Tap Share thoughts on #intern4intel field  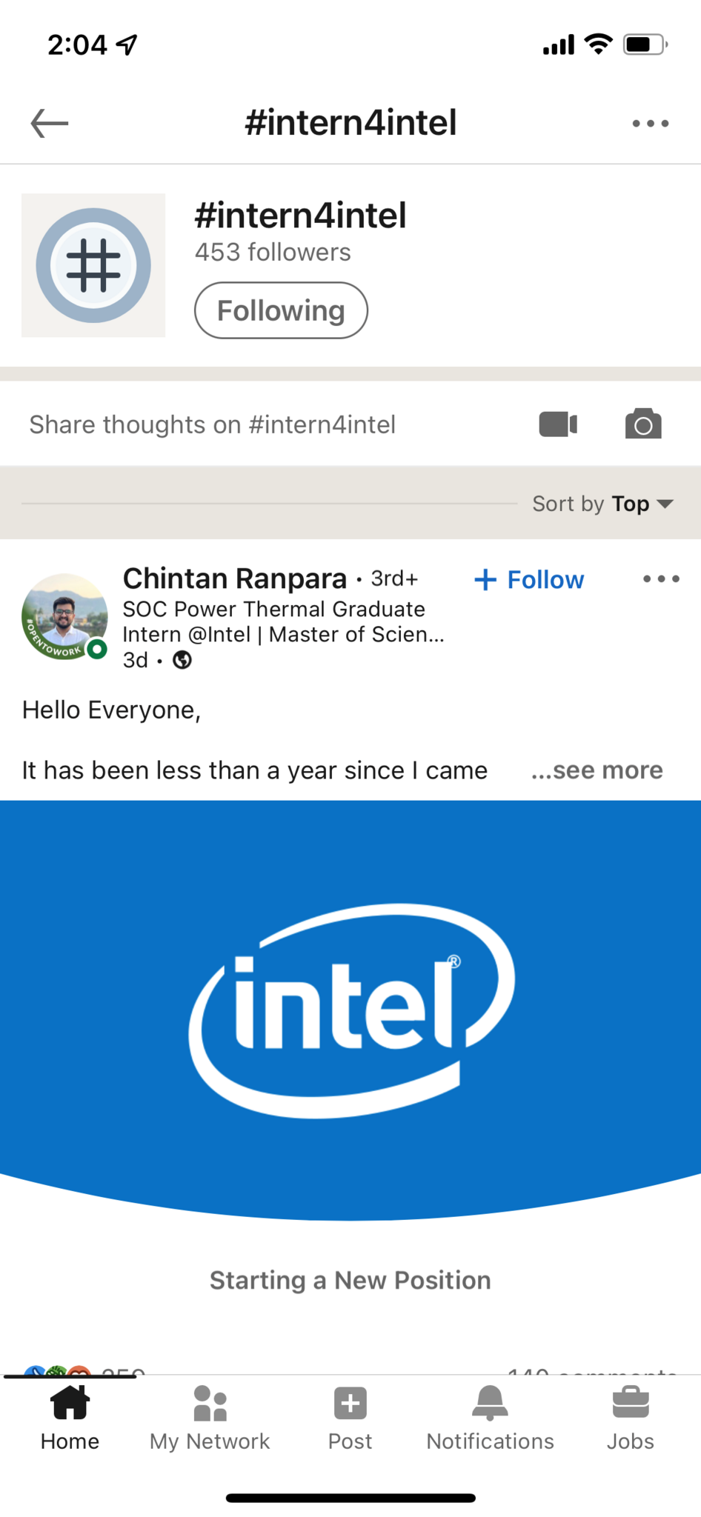pyautogui.click(x=213, y=424)
